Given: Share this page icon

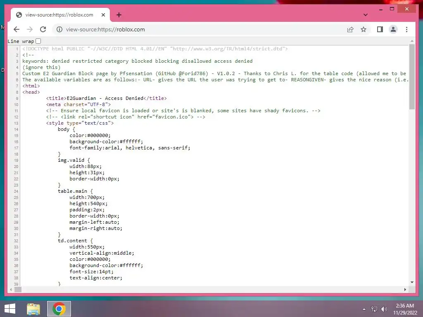Looking at the screenshot, I should pyautogui.click(x=350, y=29).
